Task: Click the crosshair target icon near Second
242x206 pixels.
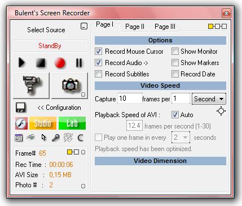Action: (x=221, y=111)
